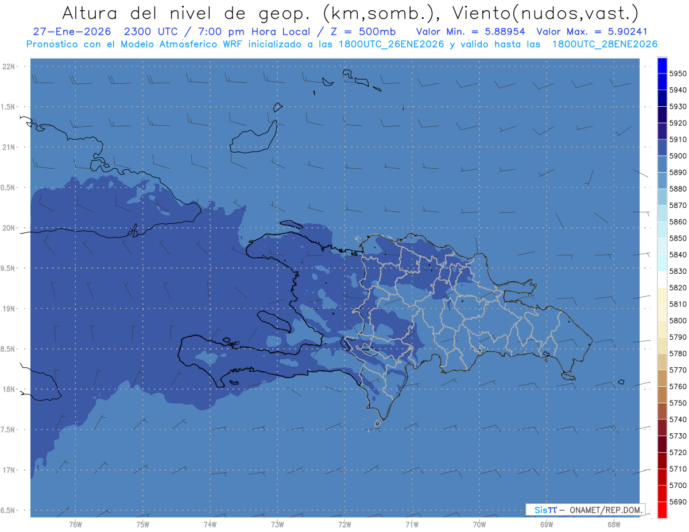689x532 pixels.
Task: Click the '72W' longitude axis label
Action: 344,525
